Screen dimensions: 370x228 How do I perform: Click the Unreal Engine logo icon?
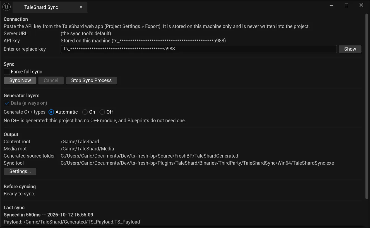pos(6,7)
